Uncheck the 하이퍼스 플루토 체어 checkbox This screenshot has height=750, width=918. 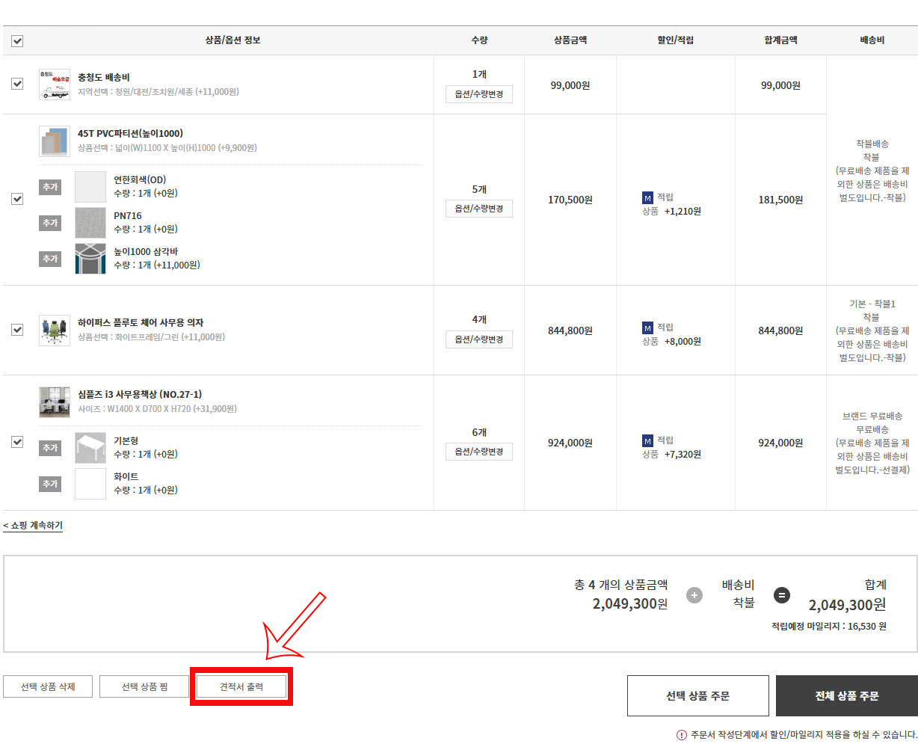click(x=17, y=330)
